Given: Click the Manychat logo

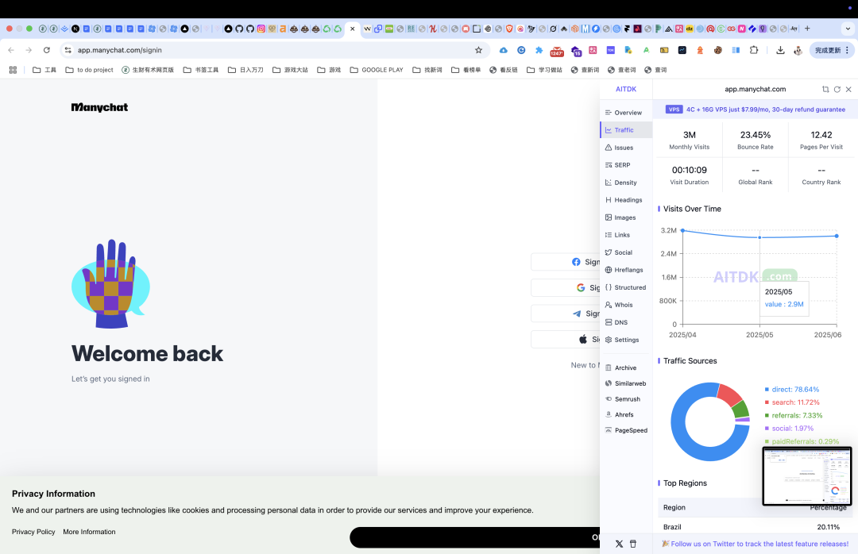Looking at the screenshot, I should coord(99,108).
